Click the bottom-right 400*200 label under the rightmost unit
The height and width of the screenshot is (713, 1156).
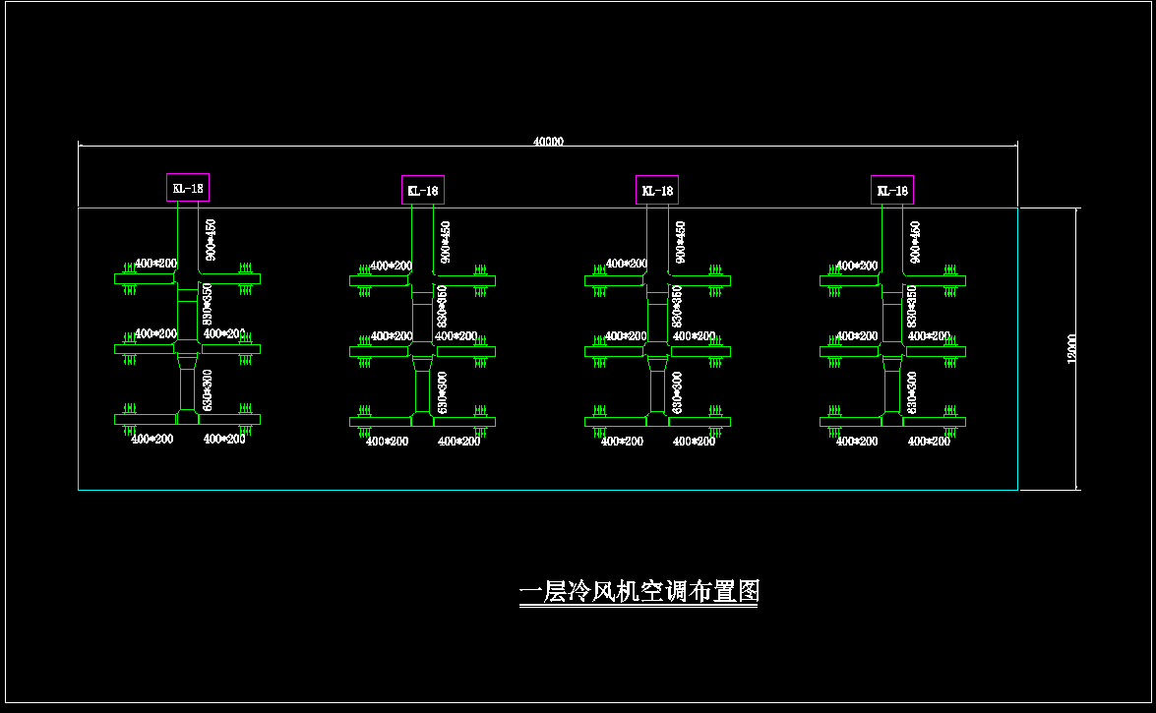(929, 441)
